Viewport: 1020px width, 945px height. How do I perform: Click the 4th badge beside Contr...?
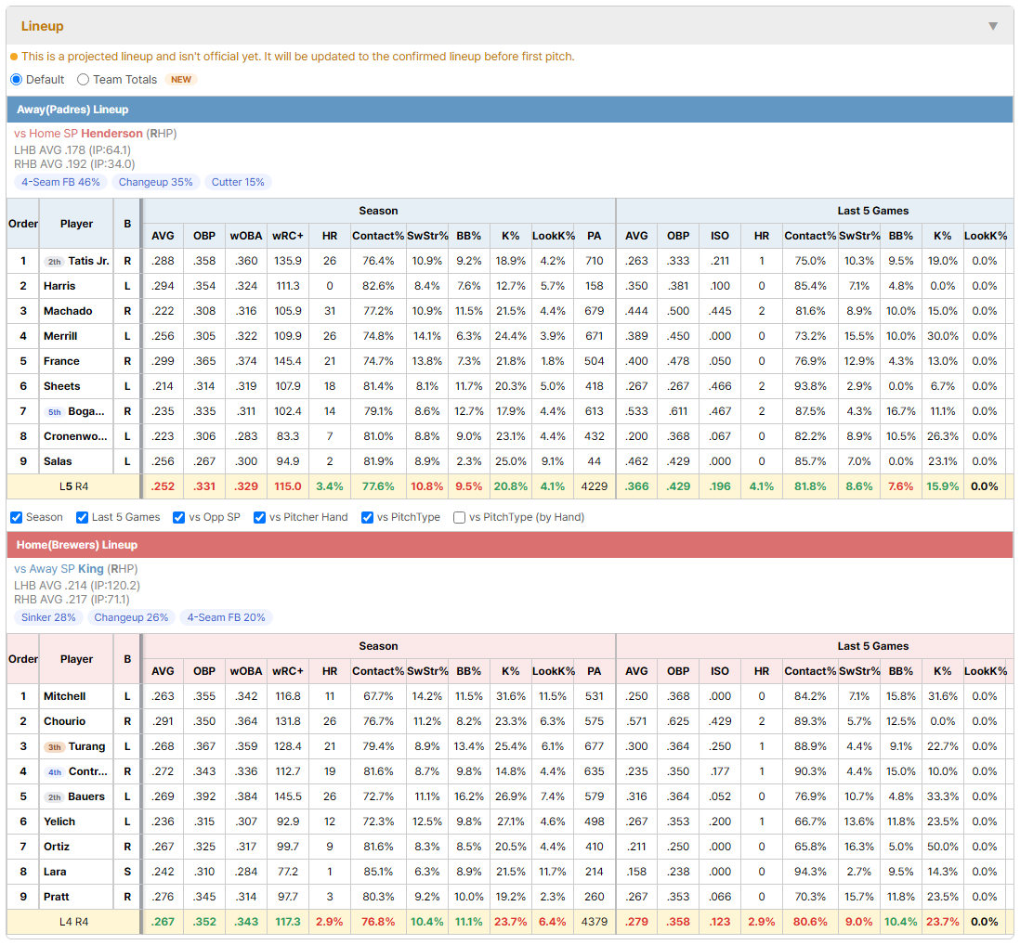click(x=54, y=772)
